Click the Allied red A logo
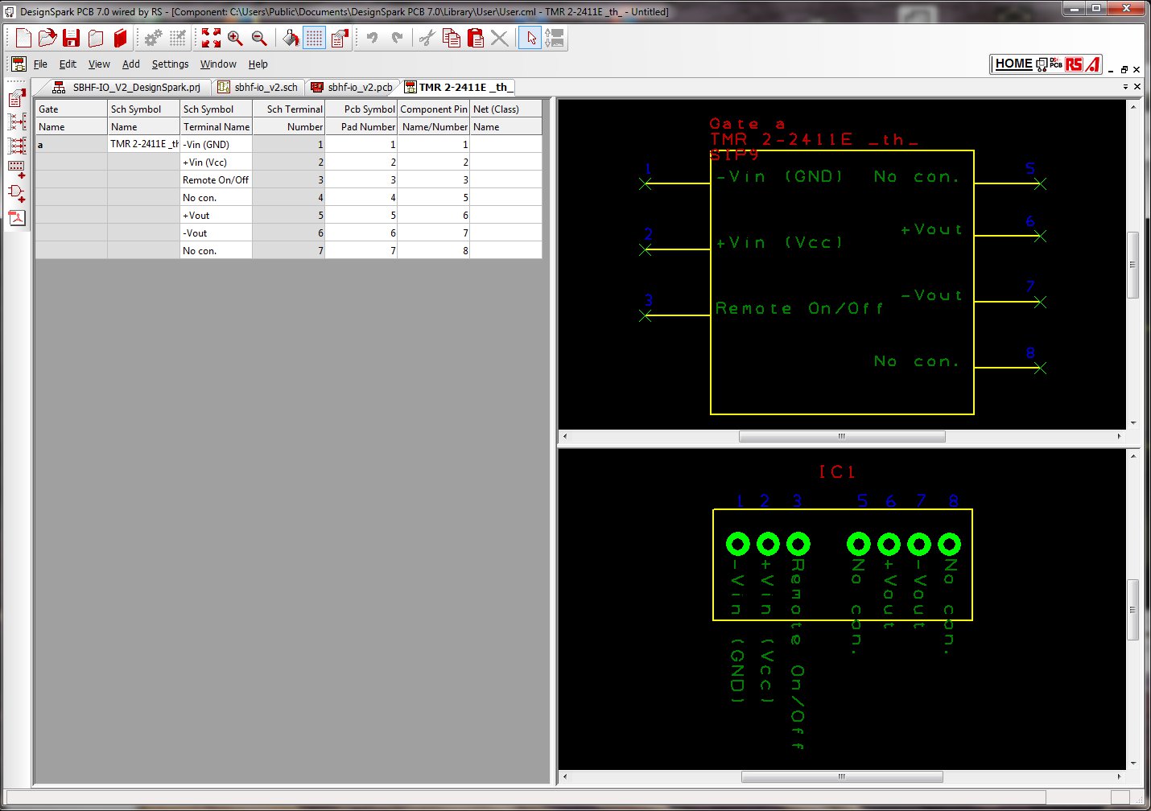1151x811 pixels. tap(1092, 64)
